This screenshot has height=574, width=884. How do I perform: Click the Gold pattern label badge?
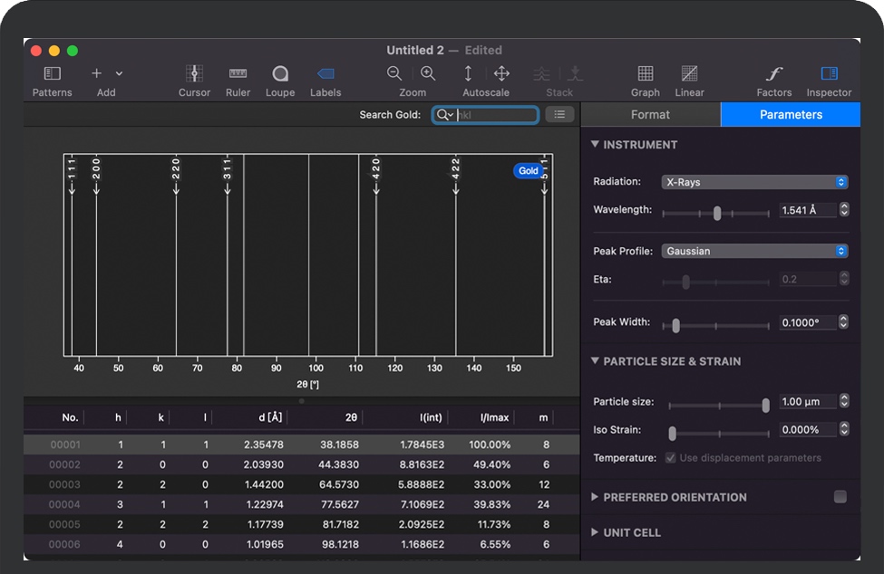click(x=528, y=170)
